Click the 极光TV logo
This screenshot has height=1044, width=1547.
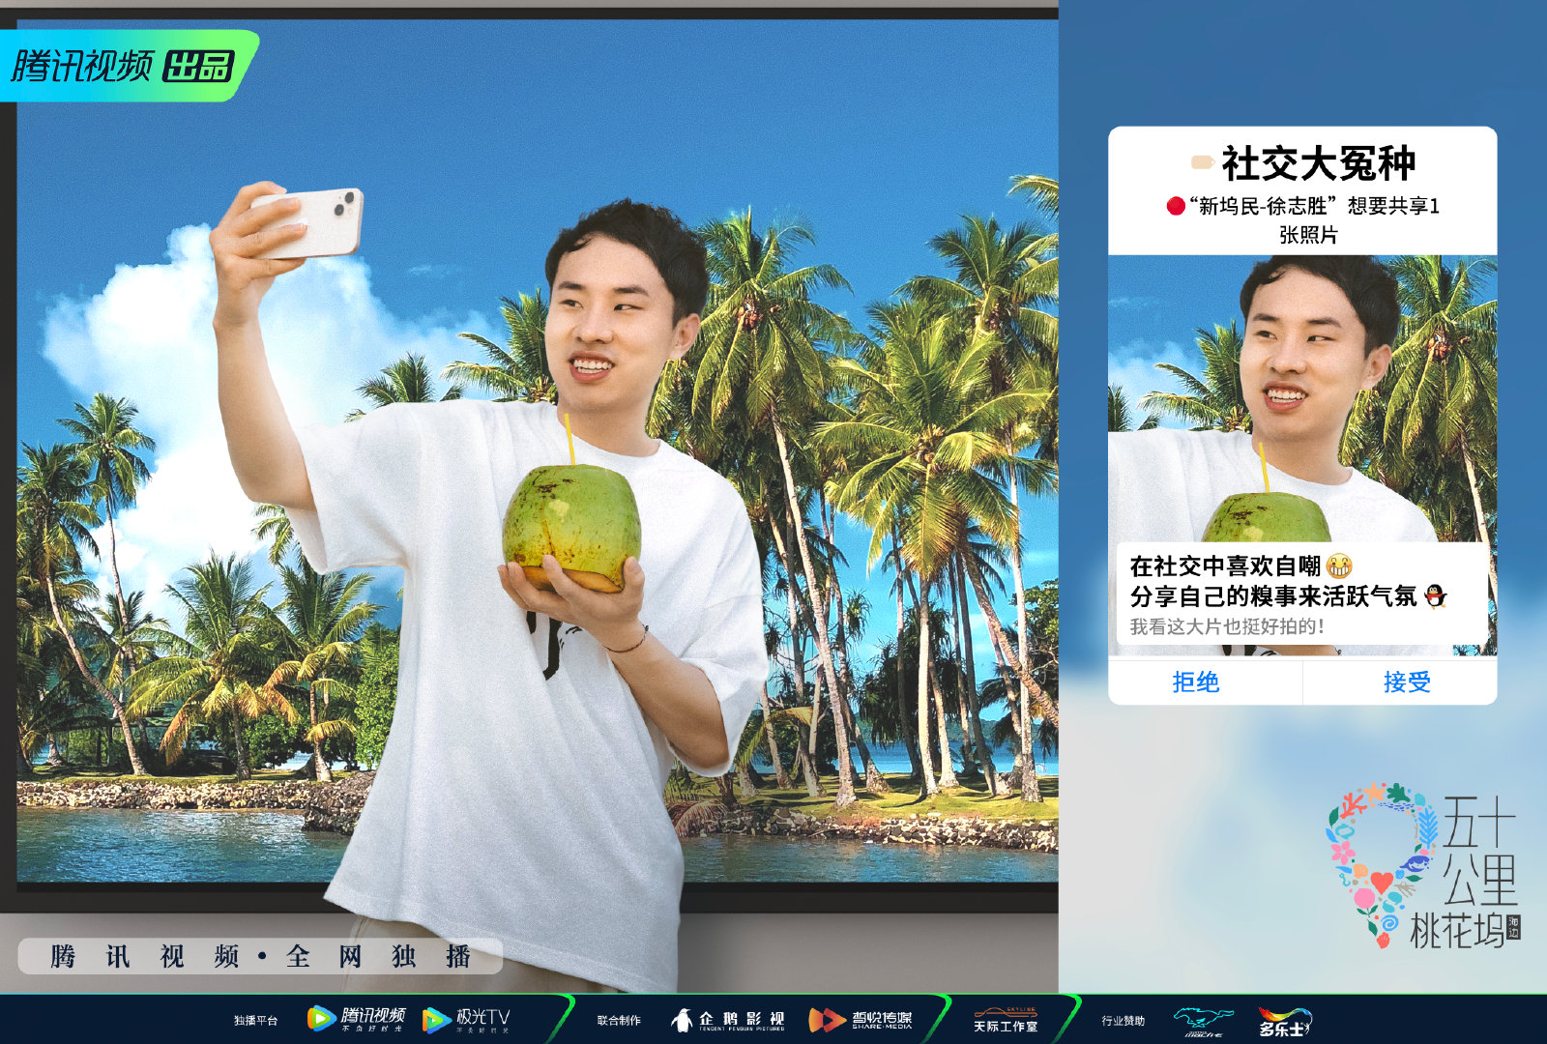(x=466, y=1019)
